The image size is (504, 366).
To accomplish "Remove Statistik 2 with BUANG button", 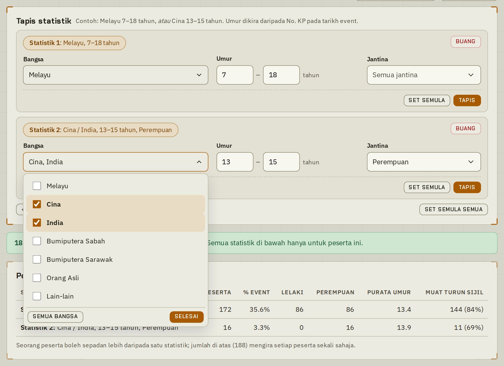I will [x=465, y=128].
